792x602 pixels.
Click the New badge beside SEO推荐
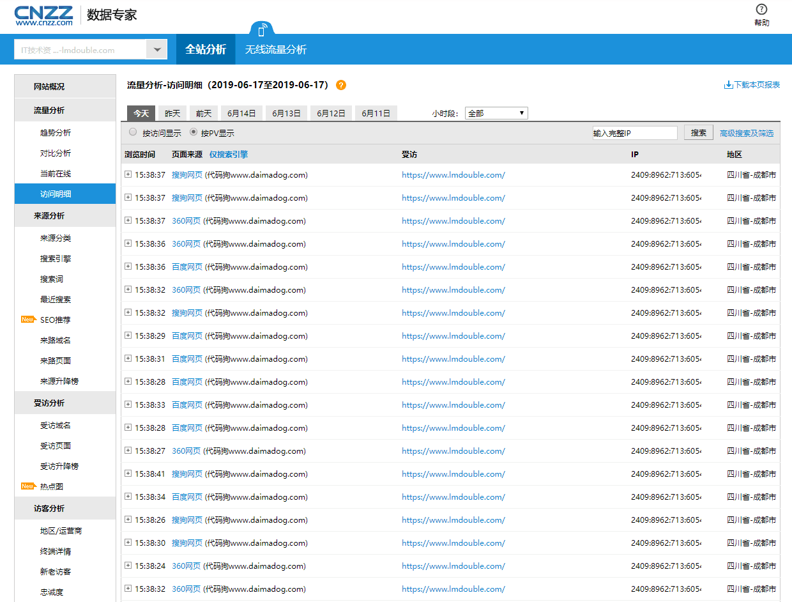[28, 320]
